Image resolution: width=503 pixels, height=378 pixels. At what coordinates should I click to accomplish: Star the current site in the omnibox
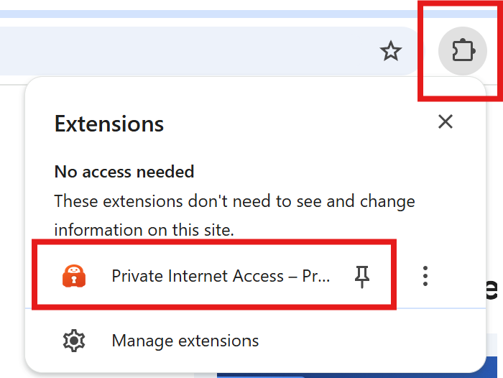pos(390,51)
